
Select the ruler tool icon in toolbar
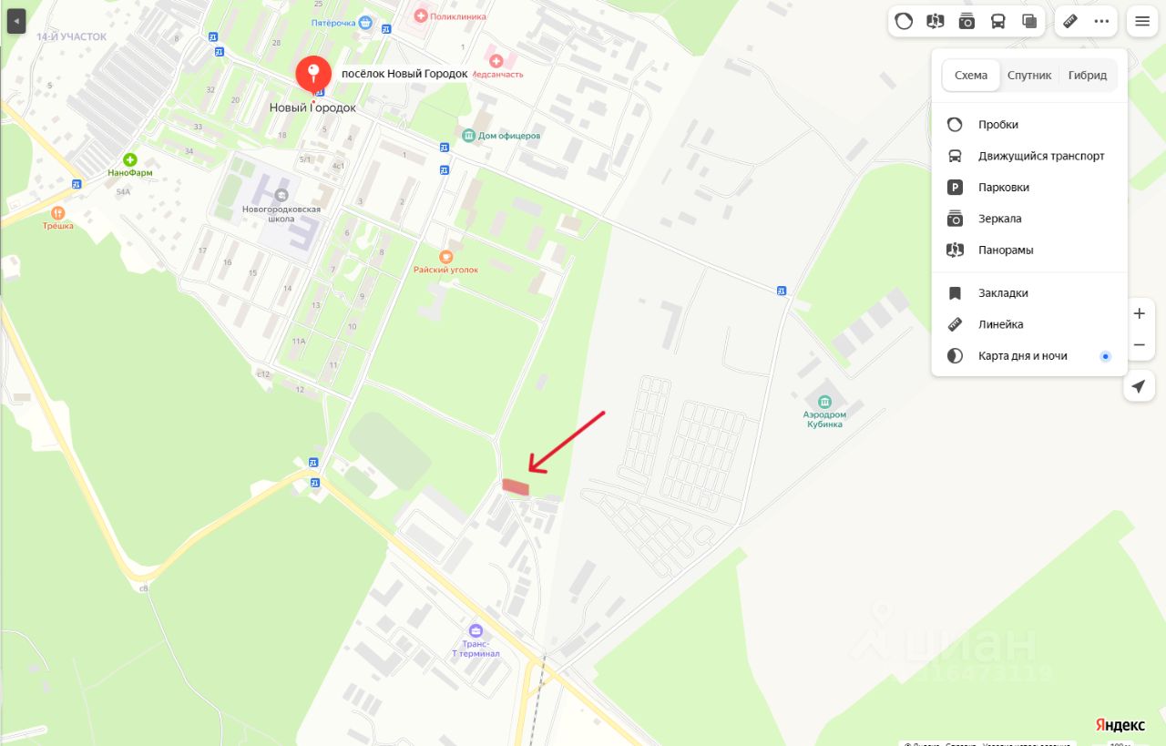coord(1071,21)
